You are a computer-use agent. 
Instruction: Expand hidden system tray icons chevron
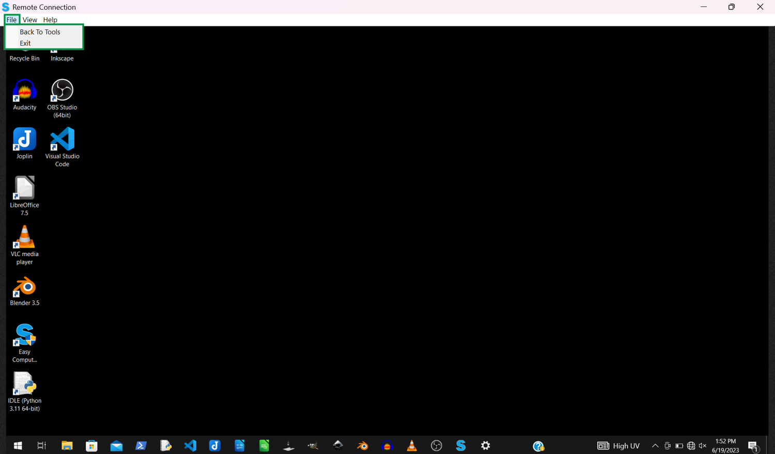coord(655,446)
